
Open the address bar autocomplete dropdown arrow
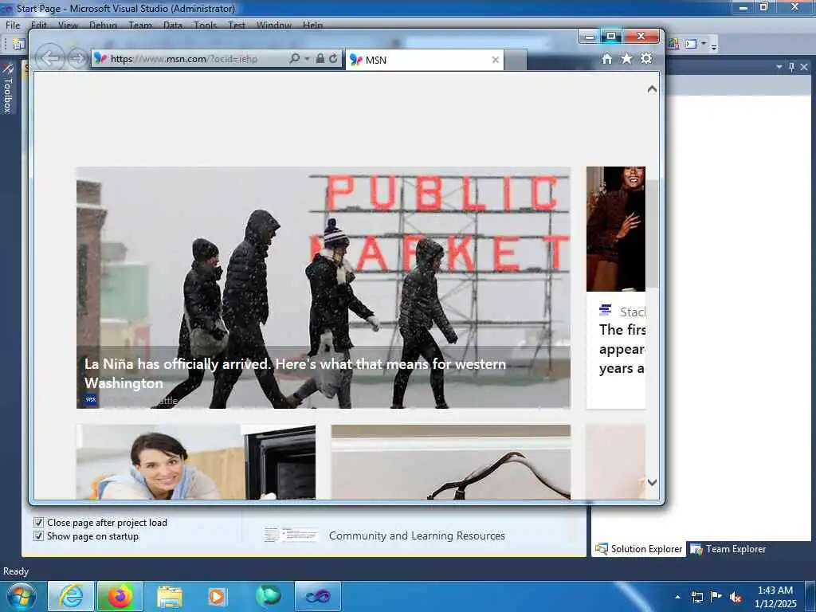pos(307,59)
